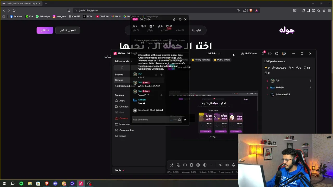Click the magic wand effects icon
Image resolution: width=333 pixels, height=187 pixels.
click(172, 165)
